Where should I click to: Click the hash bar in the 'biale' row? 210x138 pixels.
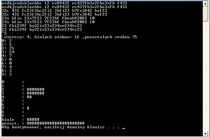click(x=33, y=119)
